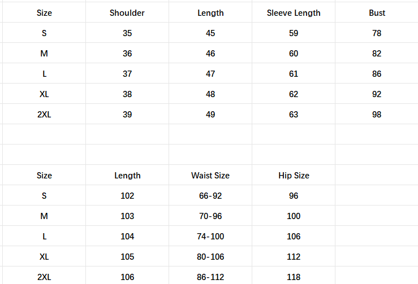Select the cell containing bust value 78

[377, 33]
